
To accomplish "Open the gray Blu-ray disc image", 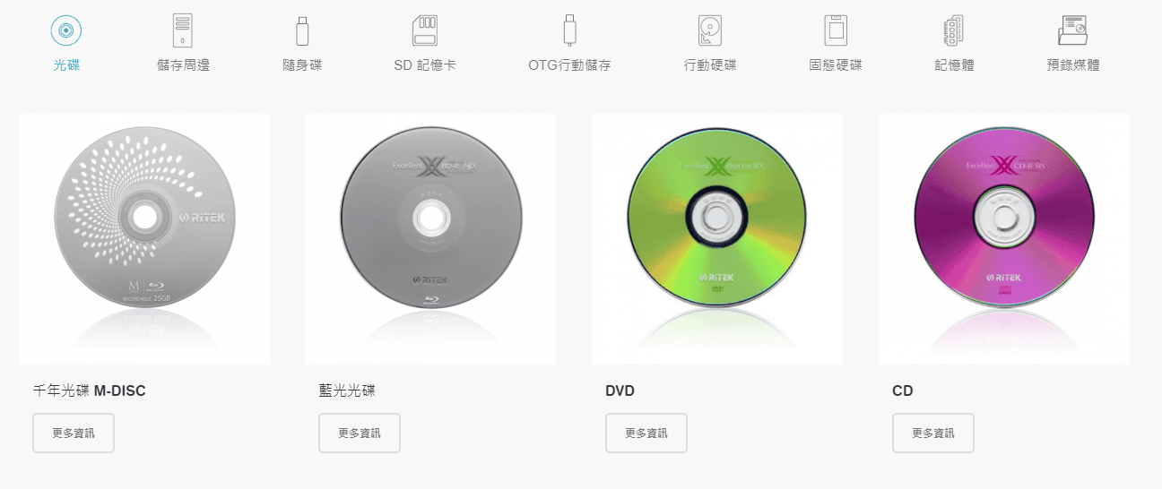I will point(430,239).
